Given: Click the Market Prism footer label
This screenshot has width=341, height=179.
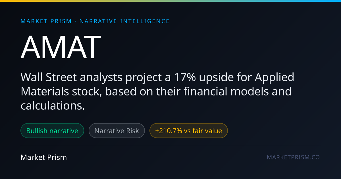Looking at the screenshot, I should point(44,157).
